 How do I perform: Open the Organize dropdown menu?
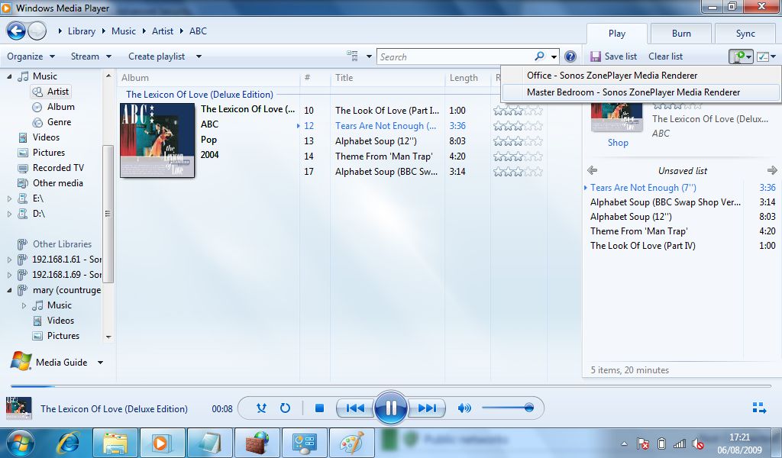point(31,56)
